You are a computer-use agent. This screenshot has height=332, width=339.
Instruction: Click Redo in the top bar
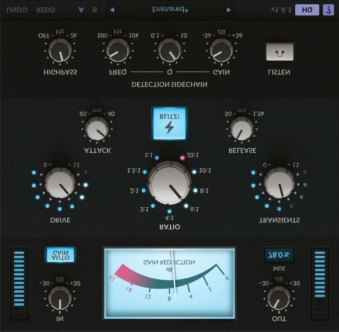tap(46, 10)
